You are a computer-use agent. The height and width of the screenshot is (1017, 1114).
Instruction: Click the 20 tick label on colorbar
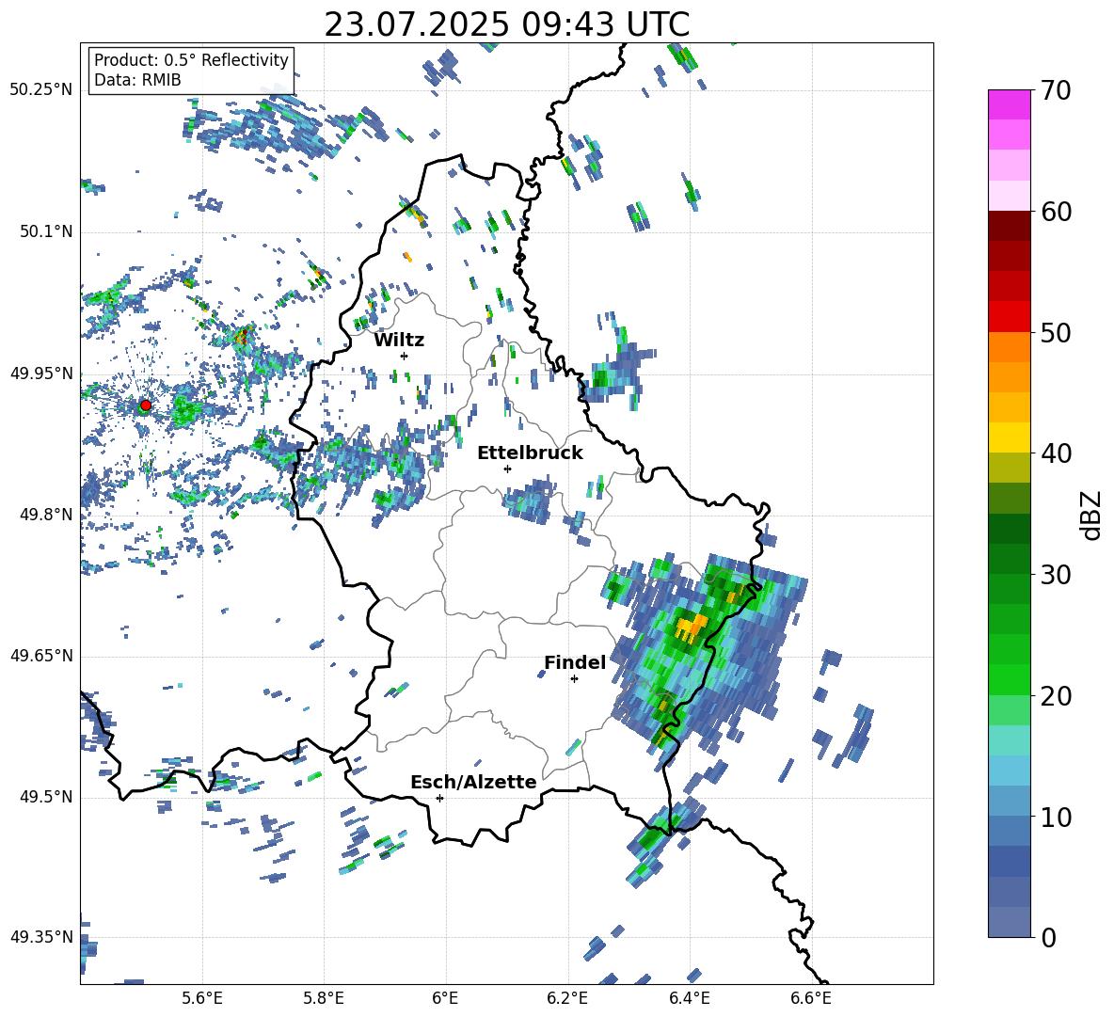(1055, 696)
